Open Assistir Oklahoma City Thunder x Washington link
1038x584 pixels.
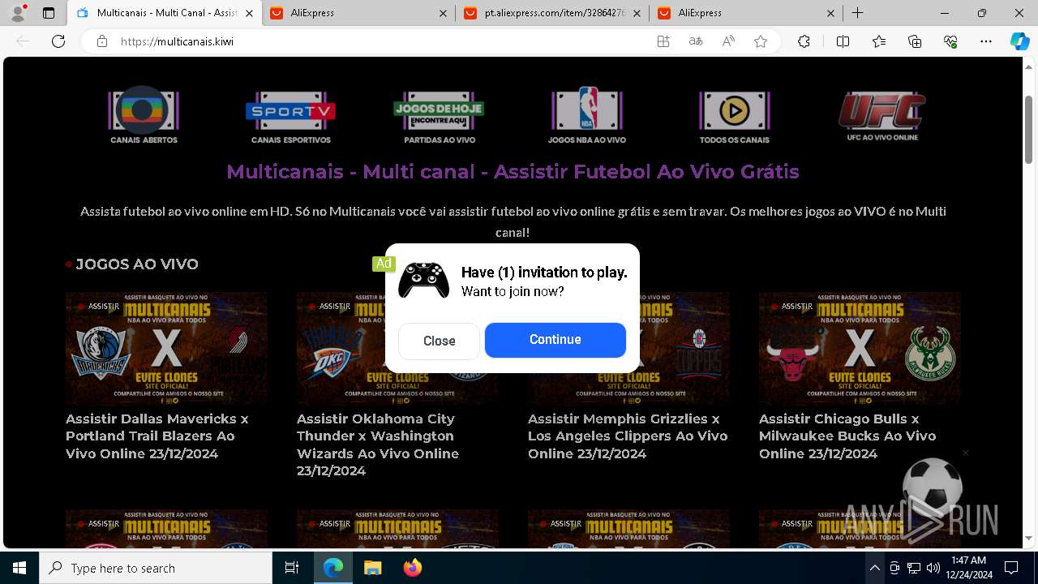pos(378,444)
